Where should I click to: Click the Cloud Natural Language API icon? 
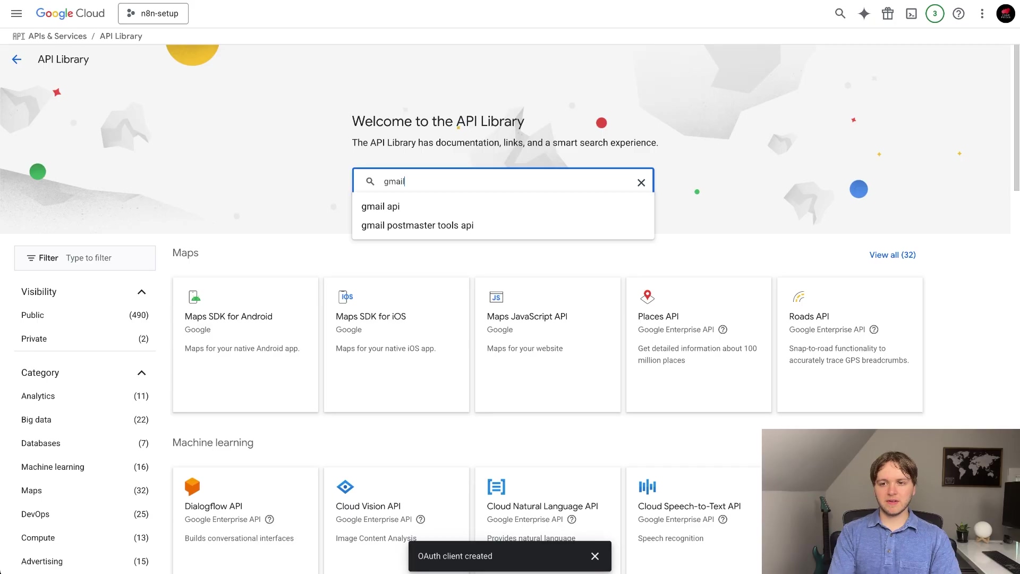(x=496, y=486)
